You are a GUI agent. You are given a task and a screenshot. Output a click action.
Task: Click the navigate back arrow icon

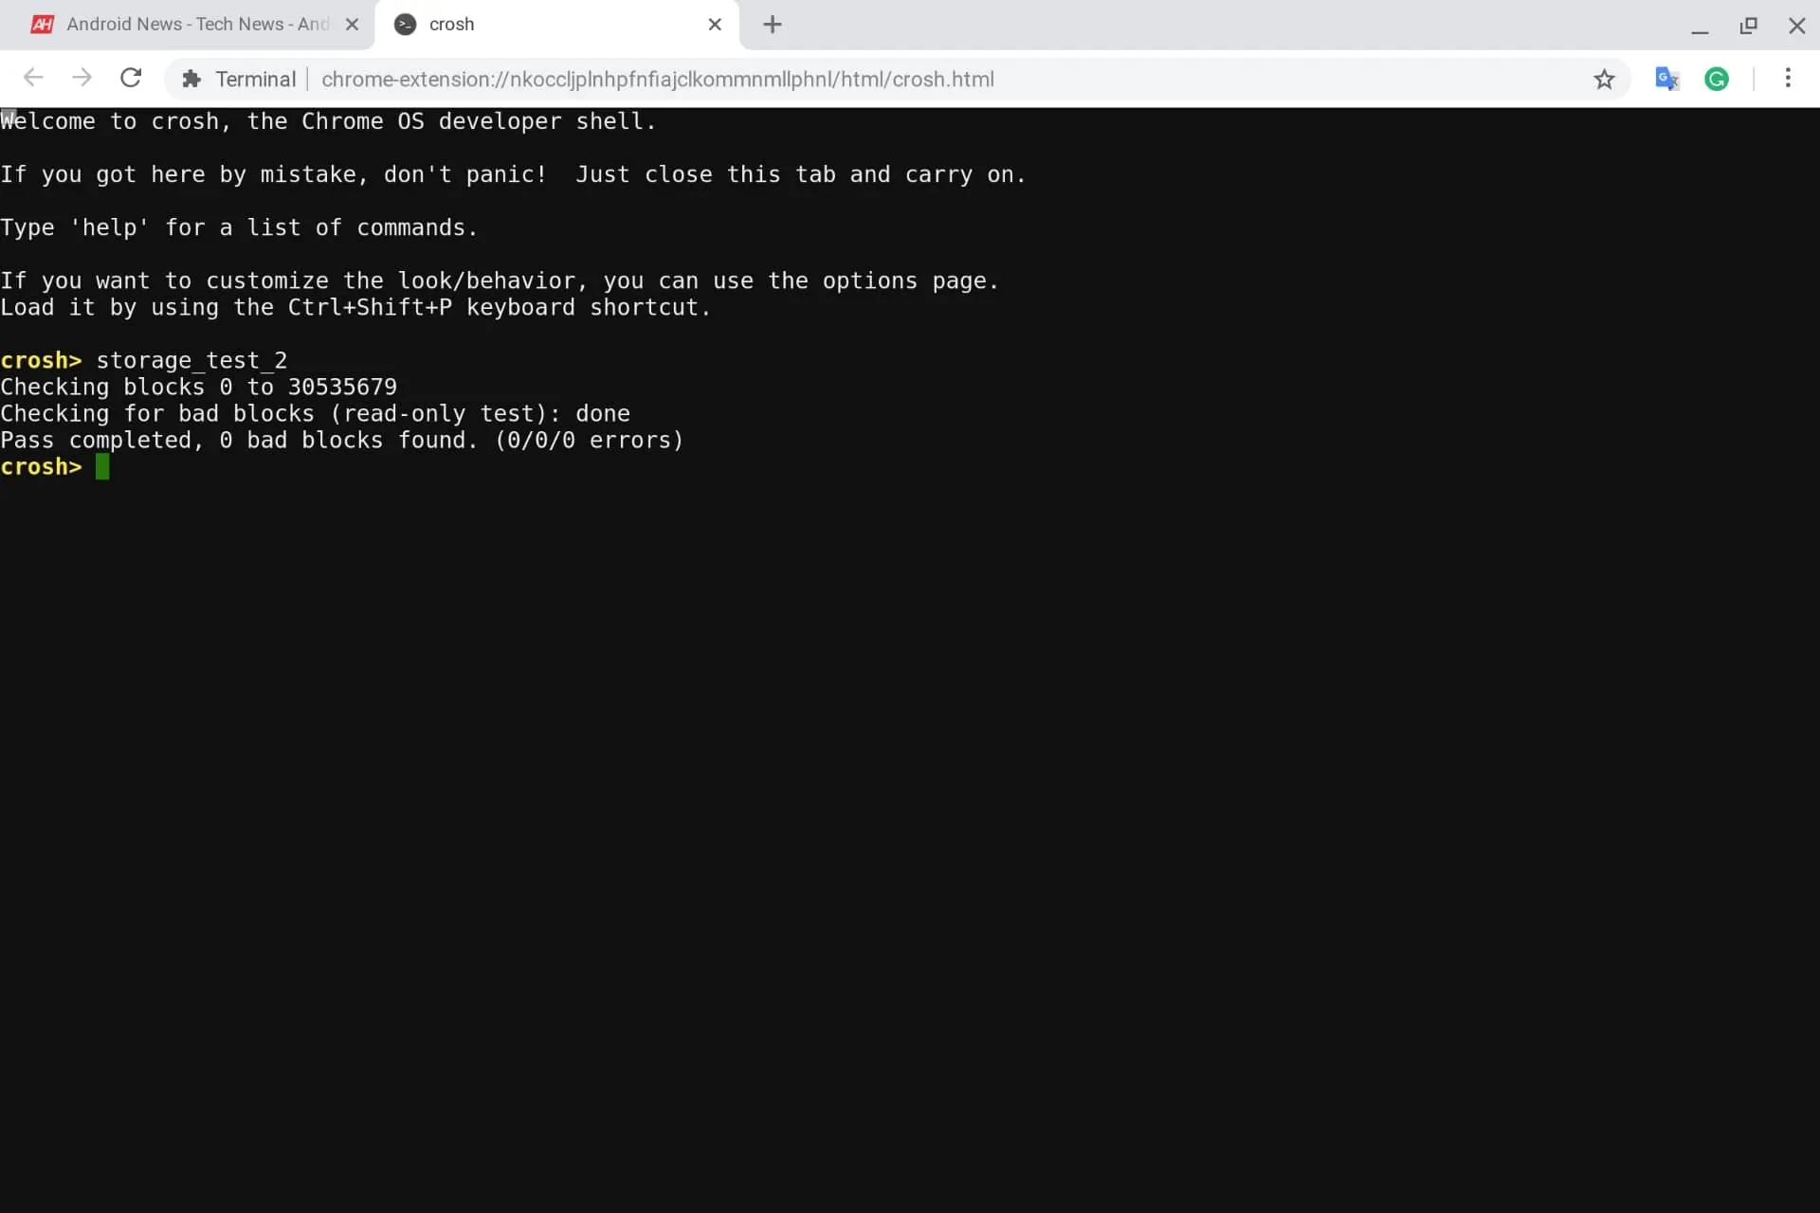click(x=32, y=79)
